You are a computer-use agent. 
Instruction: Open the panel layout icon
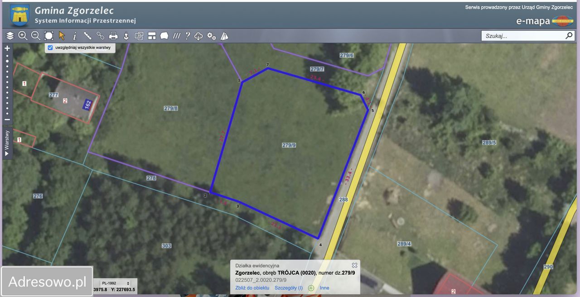point(152,36)
